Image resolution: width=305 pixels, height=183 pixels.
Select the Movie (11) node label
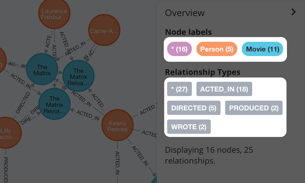(262, 49)
